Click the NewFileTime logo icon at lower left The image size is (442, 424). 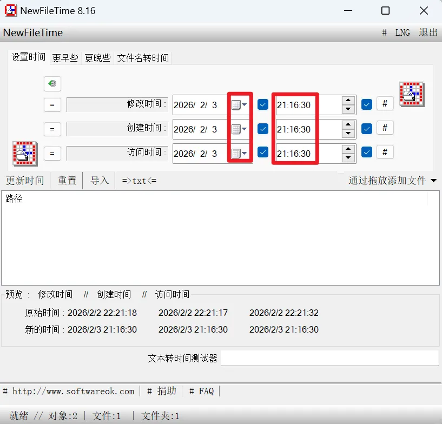point(25,154)
